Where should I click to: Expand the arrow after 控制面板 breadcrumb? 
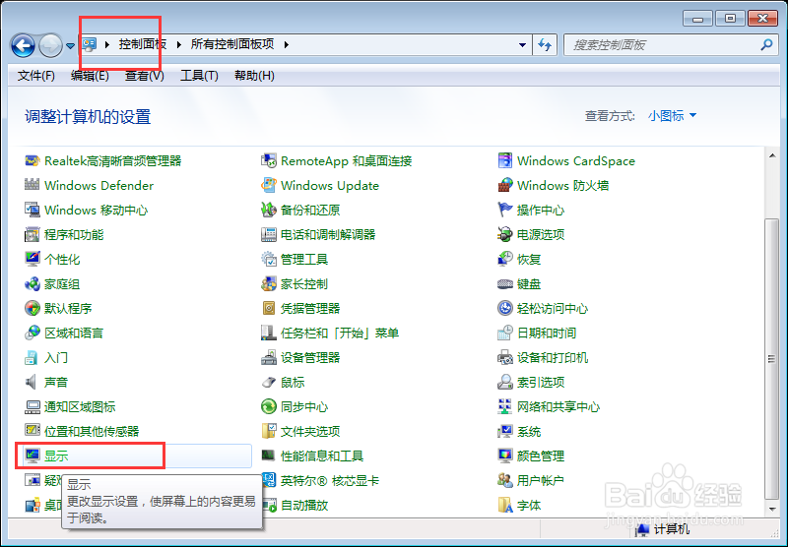tap(179, 44)
